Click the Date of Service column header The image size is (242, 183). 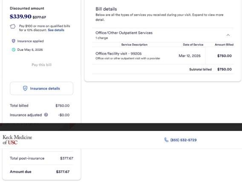[x=193, y=45]
